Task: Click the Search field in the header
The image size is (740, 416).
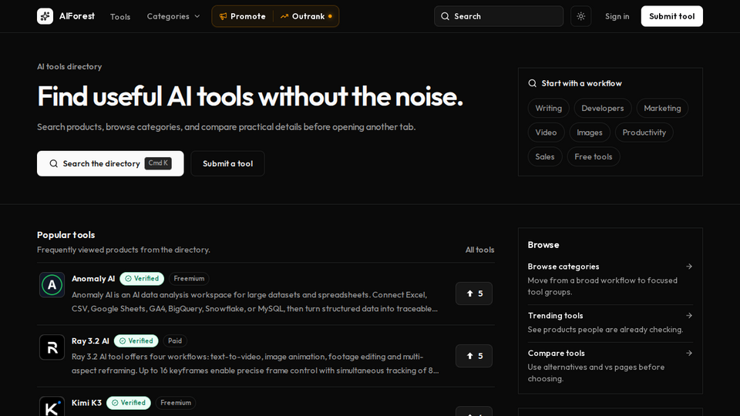Action: click(499, 16)
